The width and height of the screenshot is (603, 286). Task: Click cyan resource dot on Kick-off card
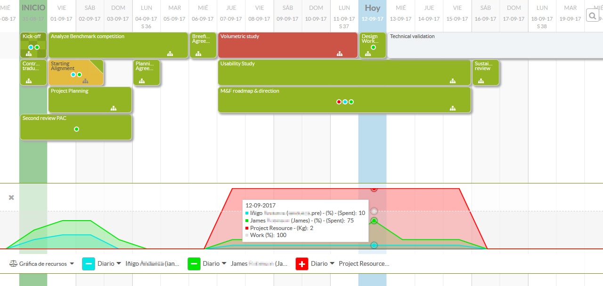coord(31,48)
